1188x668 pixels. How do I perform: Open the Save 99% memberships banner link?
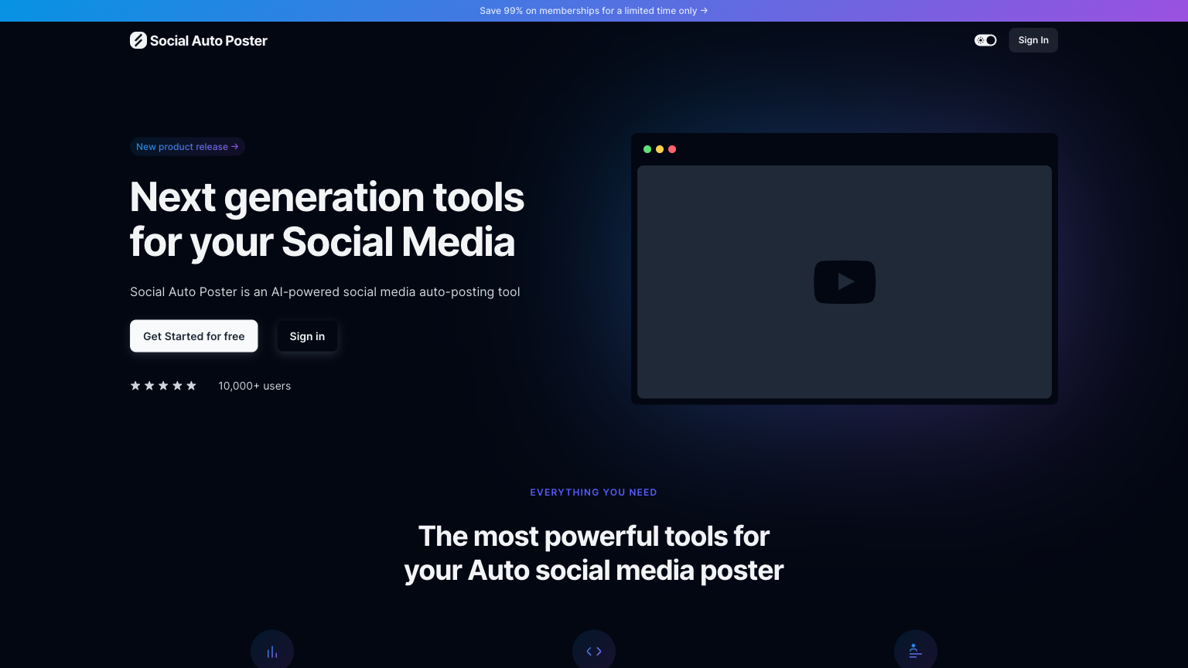point(594,10)
